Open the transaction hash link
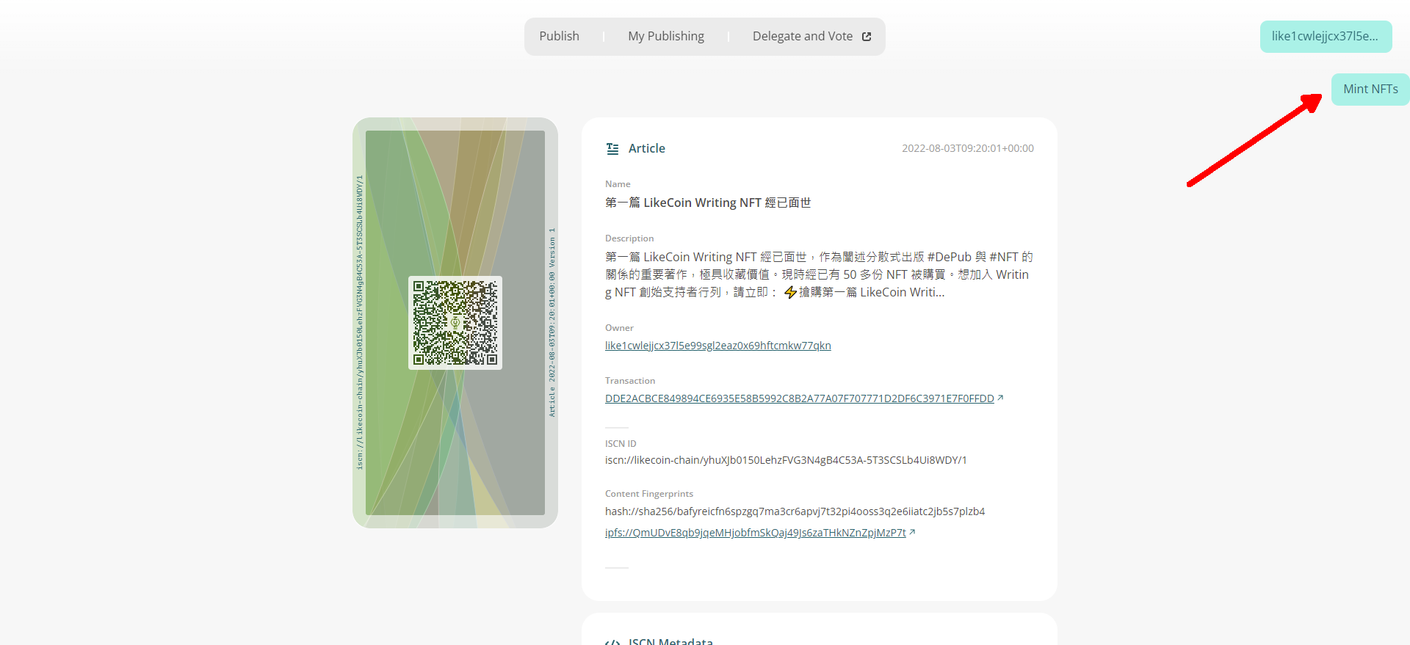The image size is (1410, 645). click(x=799, y=398)
